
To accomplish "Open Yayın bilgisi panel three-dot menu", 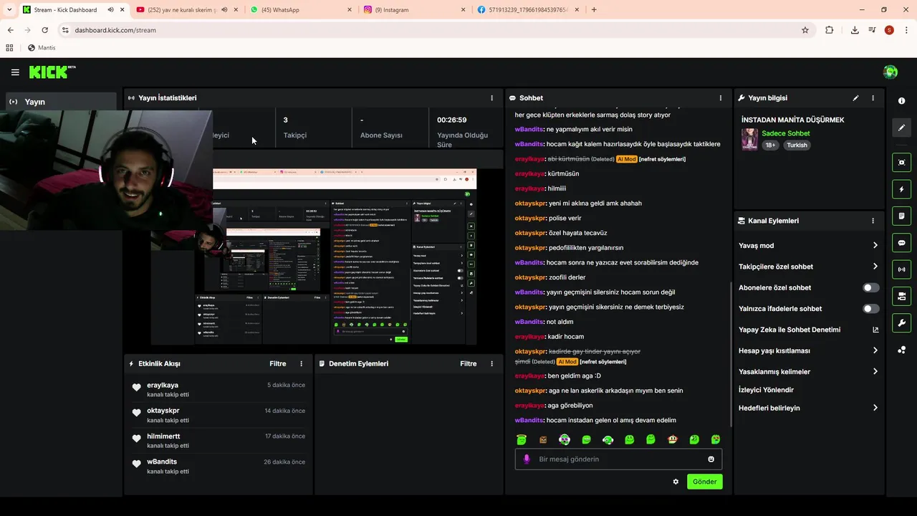I will 873,98.
